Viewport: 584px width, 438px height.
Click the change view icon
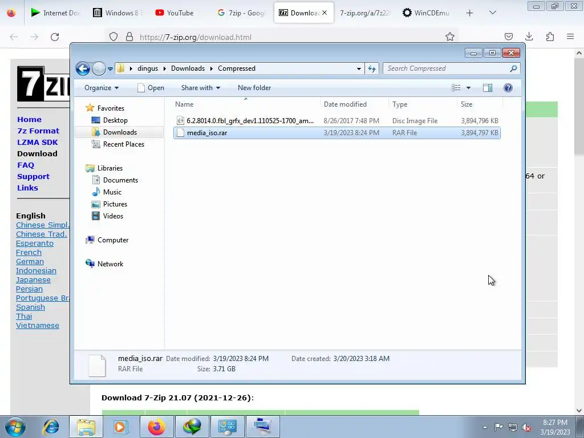pos(456,88)
